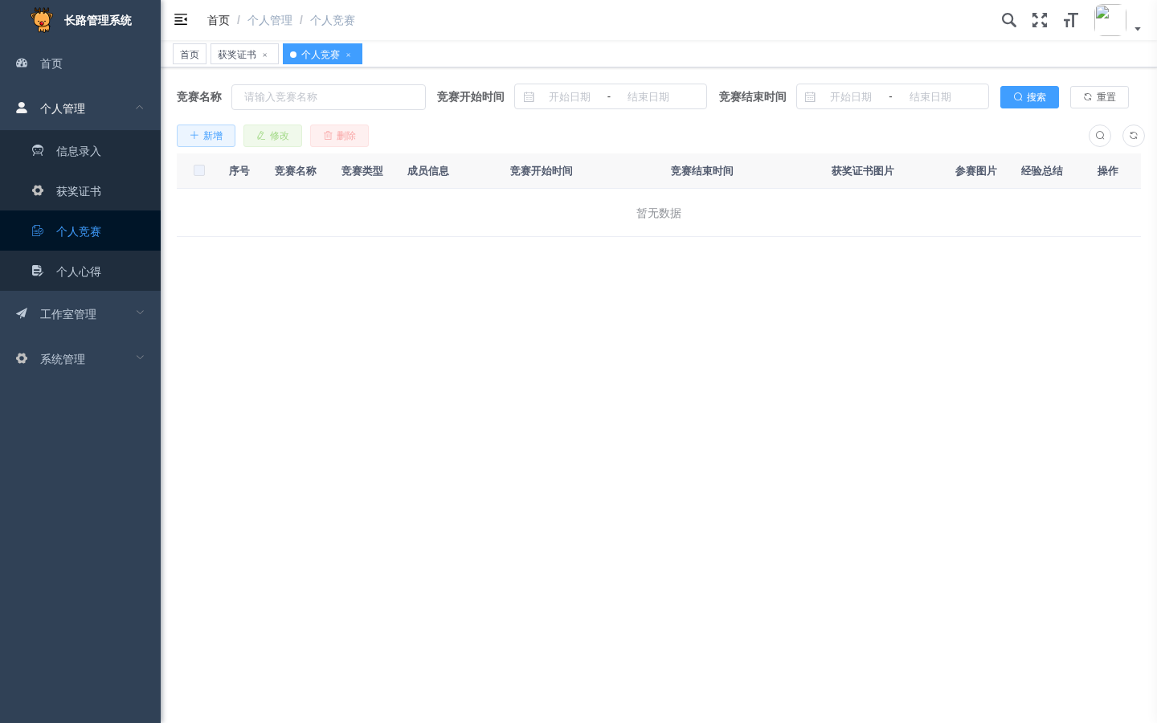Pick 竞赛开始时间 start date field
The image size is (1157, 723).
(570, 96)
